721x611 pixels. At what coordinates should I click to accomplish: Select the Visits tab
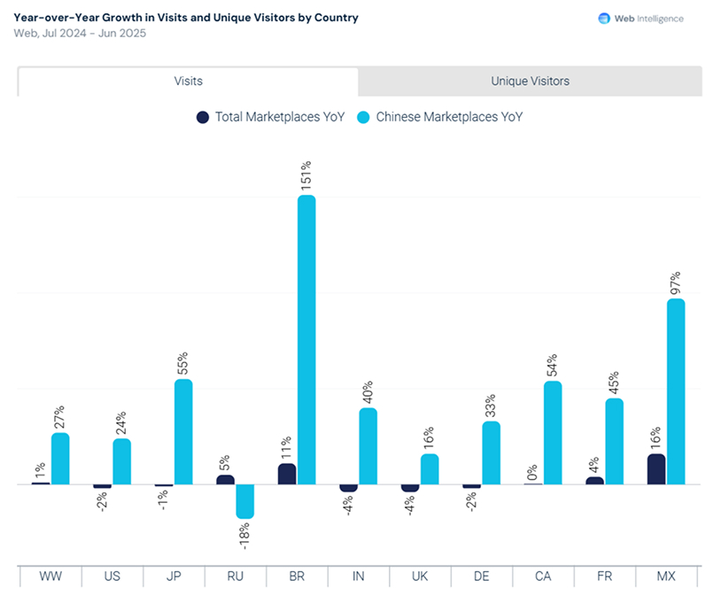pos(188,81)
